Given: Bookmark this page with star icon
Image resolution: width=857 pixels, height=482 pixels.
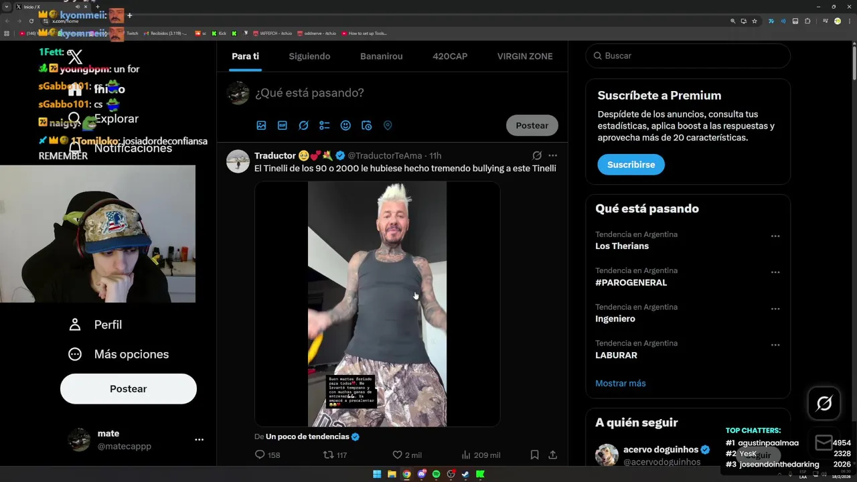Looking at the screenshot, I should click(x=755, y=21).
